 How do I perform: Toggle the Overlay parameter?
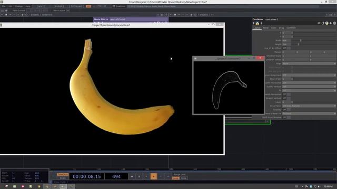pyautogui.click(x=286, y=110)
